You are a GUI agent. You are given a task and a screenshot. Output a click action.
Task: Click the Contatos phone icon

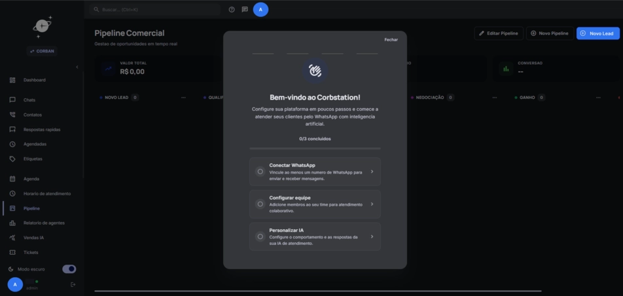(x=12, y=115)
